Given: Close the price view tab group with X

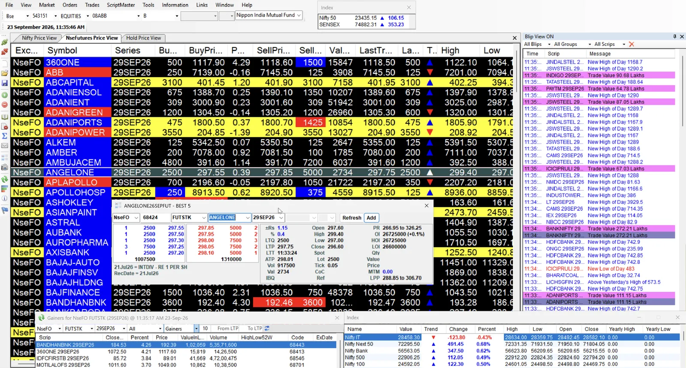Looking at the screenshot, I should (515, 38).
